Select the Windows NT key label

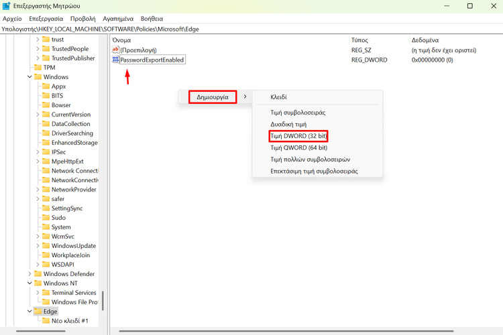click(x=60, y=283)
